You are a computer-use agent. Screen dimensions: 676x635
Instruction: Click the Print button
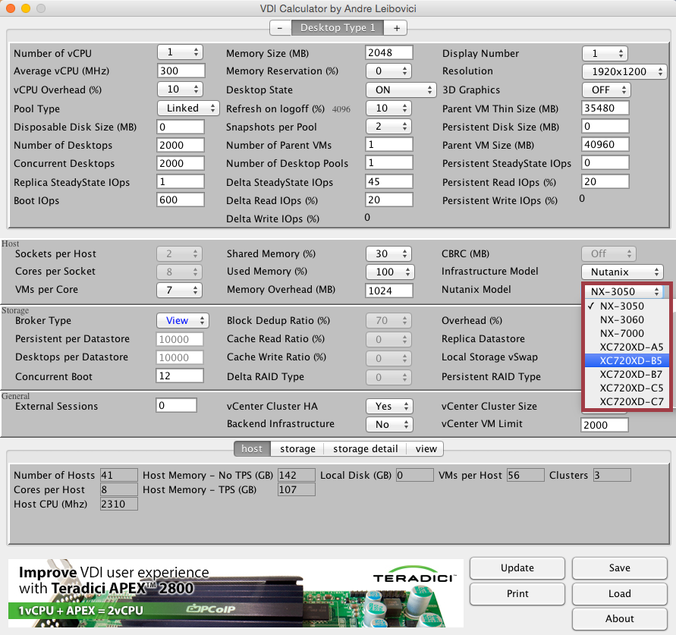click(x=517, y=593)
